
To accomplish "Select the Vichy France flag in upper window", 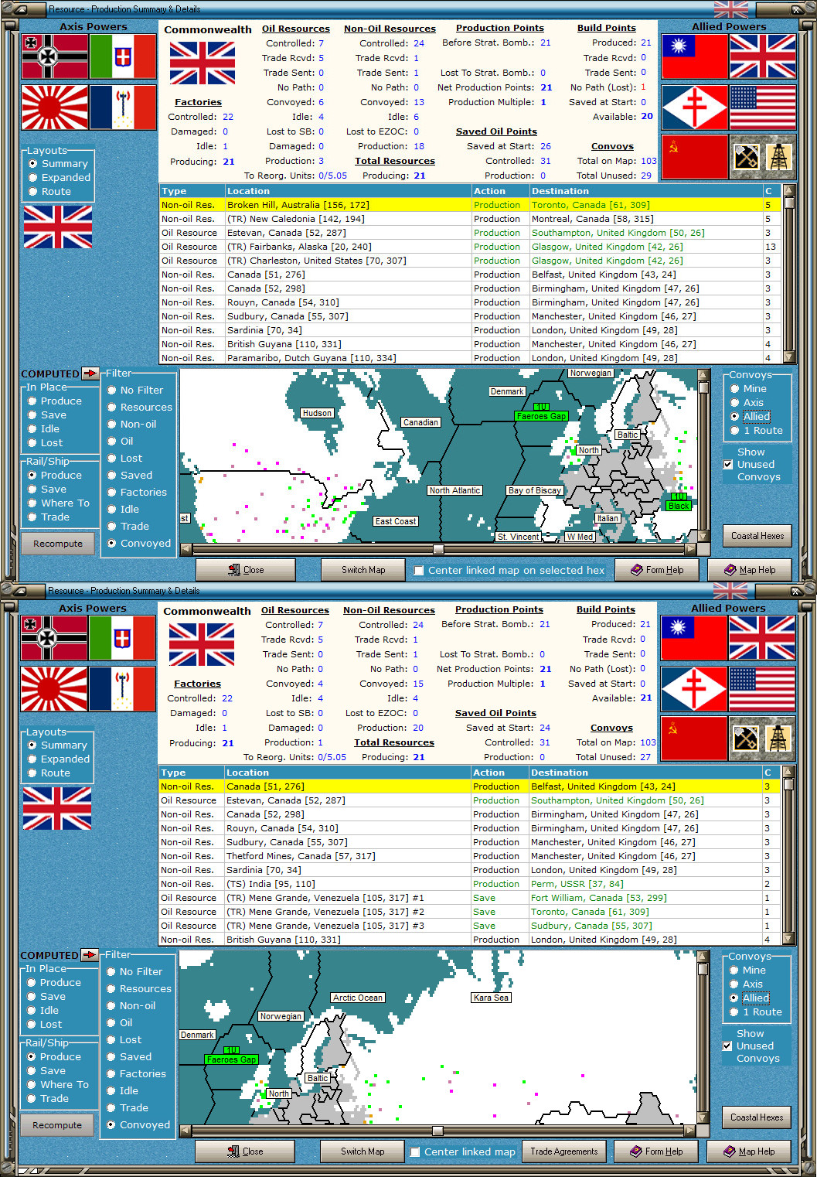I will [123, 107].
